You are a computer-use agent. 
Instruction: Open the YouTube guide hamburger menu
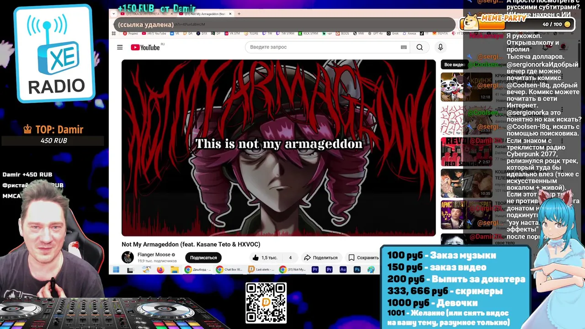[120, 47]
